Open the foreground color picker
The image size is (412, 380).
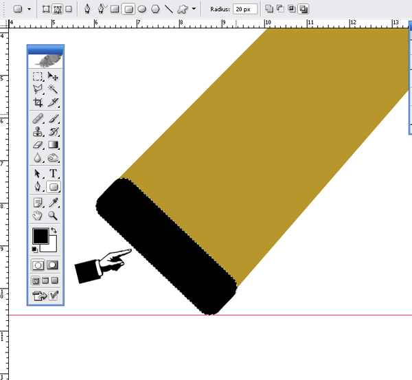pyautogui.click(x=41, y=236)
